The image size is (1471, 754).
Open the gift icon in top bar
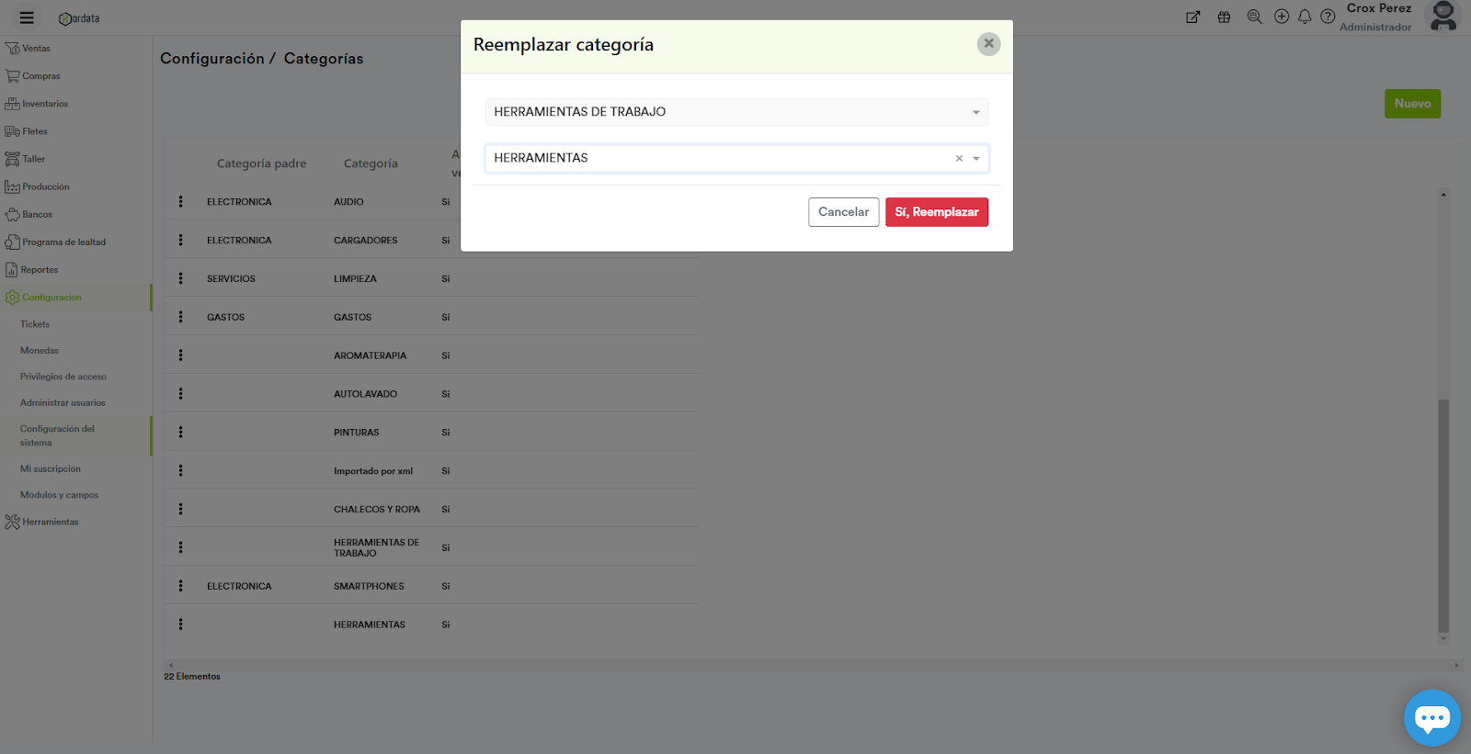click(1224, 17)
